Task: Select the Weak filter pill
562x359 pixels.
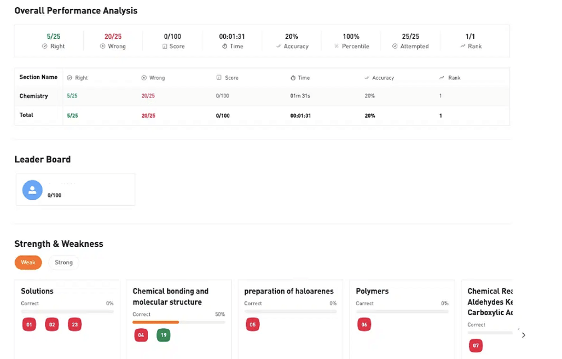Action: pyautogui.click(x=28, y=263)
